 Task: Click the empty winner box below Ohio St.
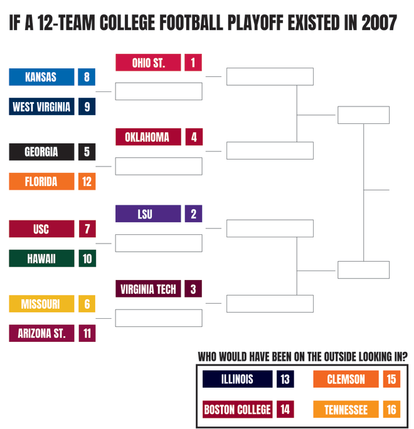[159, 91]
